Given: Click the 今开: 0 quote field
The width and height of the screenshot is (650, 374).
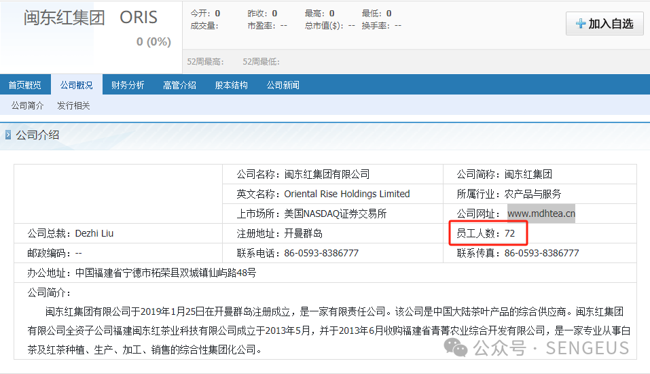Looking at the screenshot, I should click(205, 14).
